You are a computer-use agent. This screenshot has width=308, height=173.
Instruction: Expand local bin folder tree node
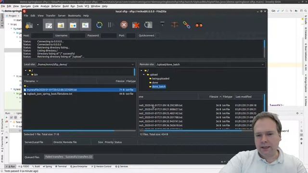[28, 74]
